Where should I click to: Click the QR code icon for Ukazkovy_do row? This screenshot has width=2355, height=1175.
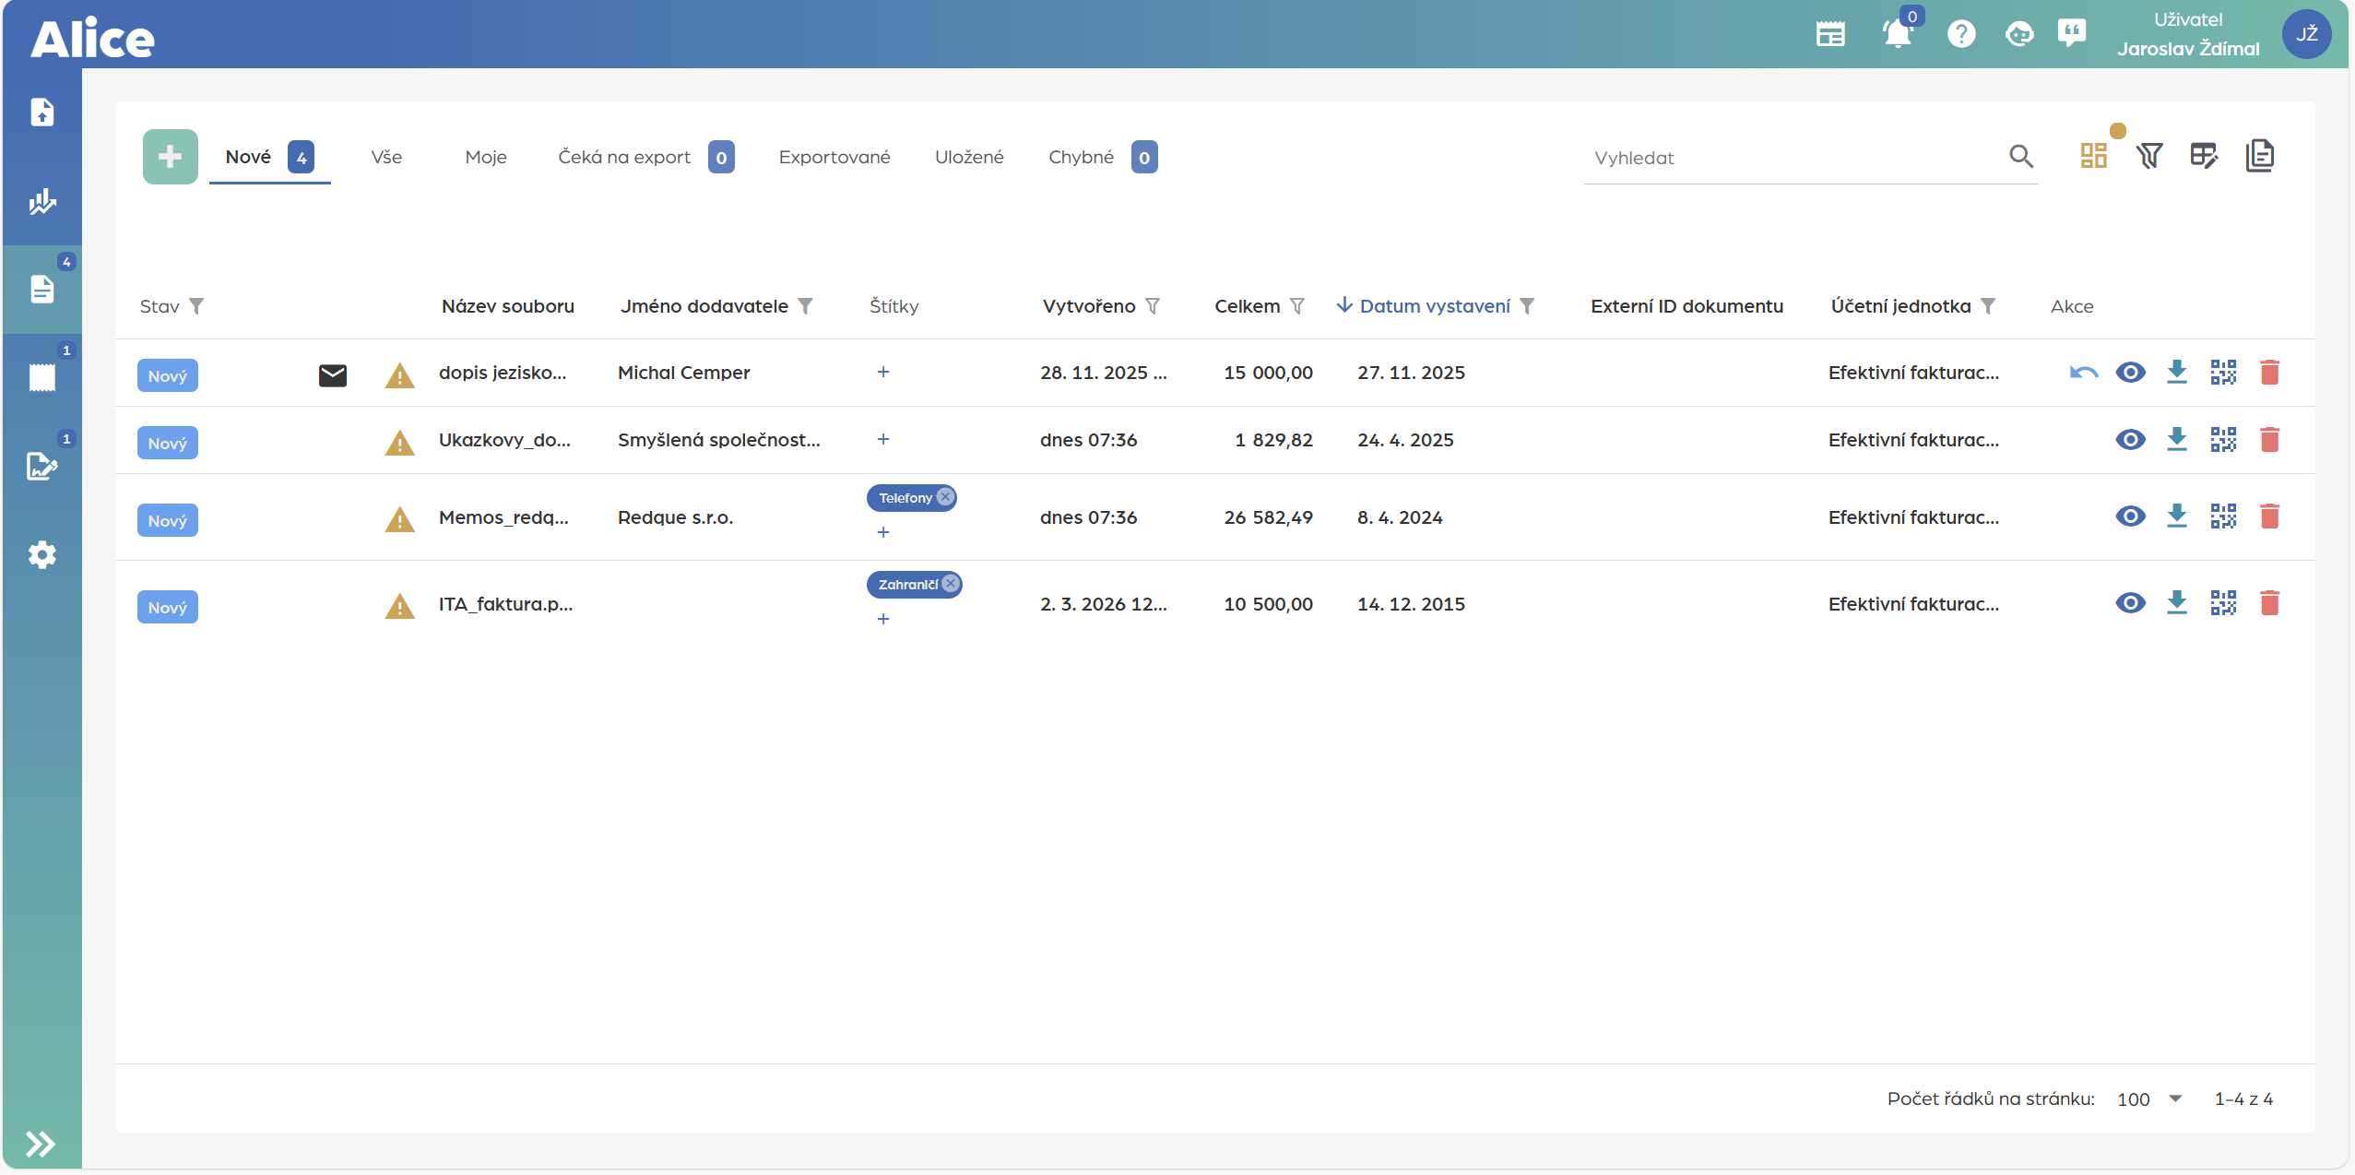click(2223, 440)
